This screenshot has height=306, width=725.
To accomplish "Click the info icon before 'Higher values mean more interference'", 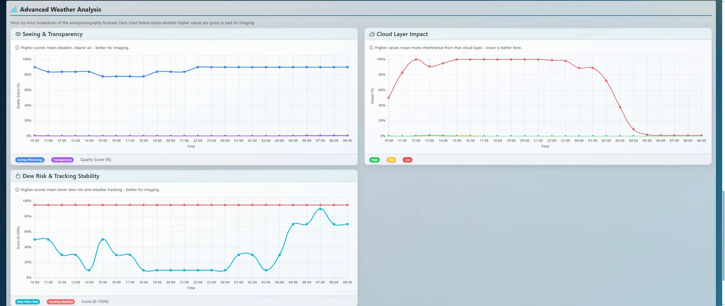I will (371, 48).
